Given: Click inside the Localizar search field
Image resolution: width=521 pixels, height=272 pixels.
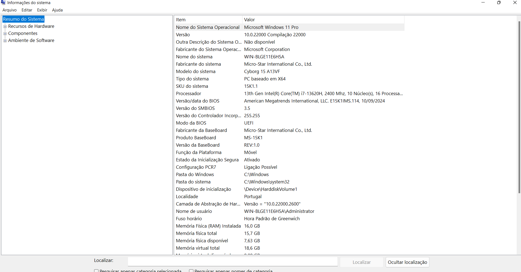Looking at the screenshot, I should point(233,262).
